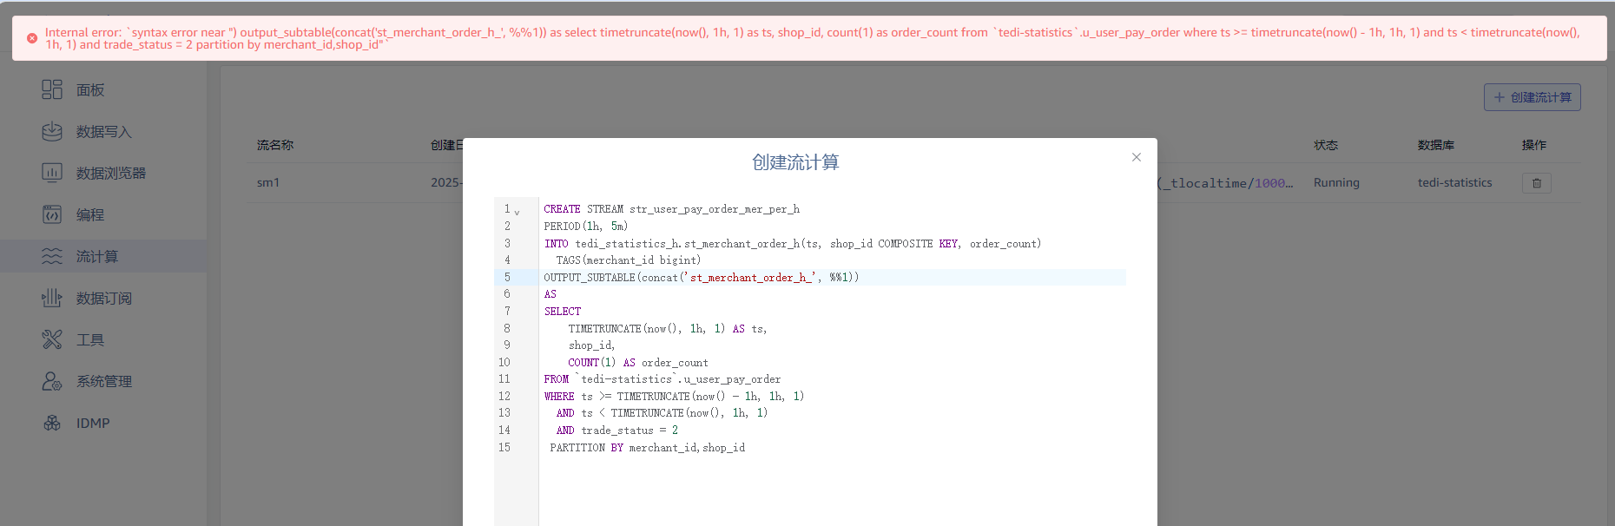Open the 数据浏览器 menu item

(110, 174)
